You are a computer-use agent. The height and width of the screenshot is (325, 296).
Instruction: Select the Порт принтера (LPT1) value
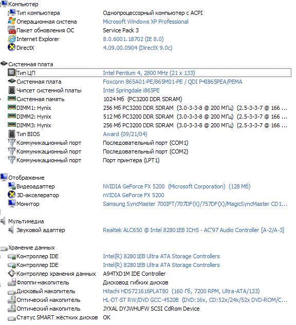[131, 160]
